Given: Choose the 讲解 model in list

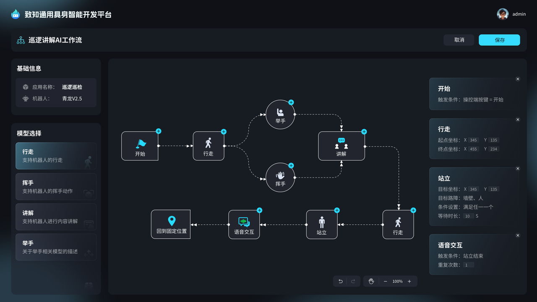Looking at the screenshot, I should pyautogui.click(x=56, y=217).
